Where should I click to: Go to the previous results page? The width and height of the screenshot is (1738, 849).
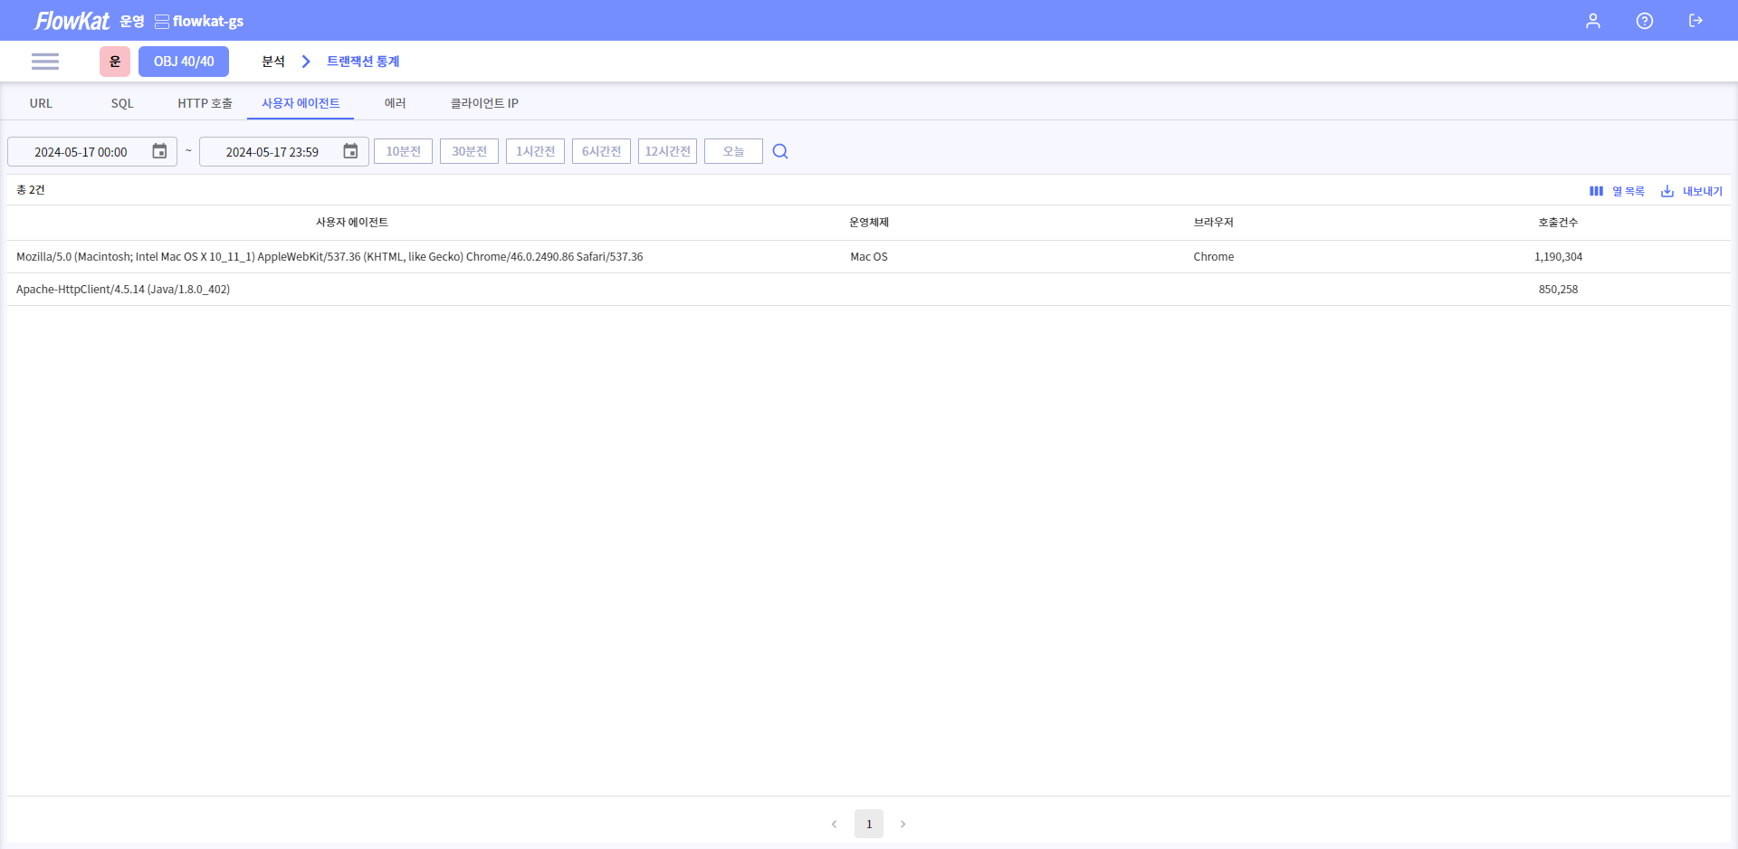pos(834,824)
